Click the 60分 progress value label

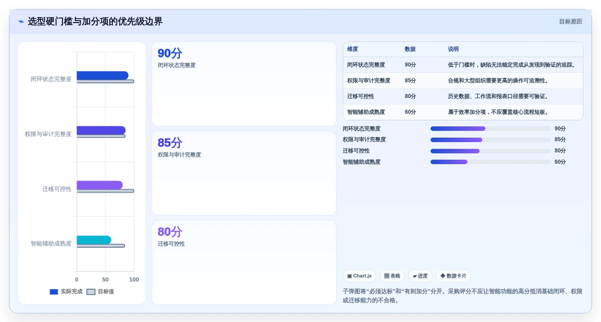(x=560, y=162)
